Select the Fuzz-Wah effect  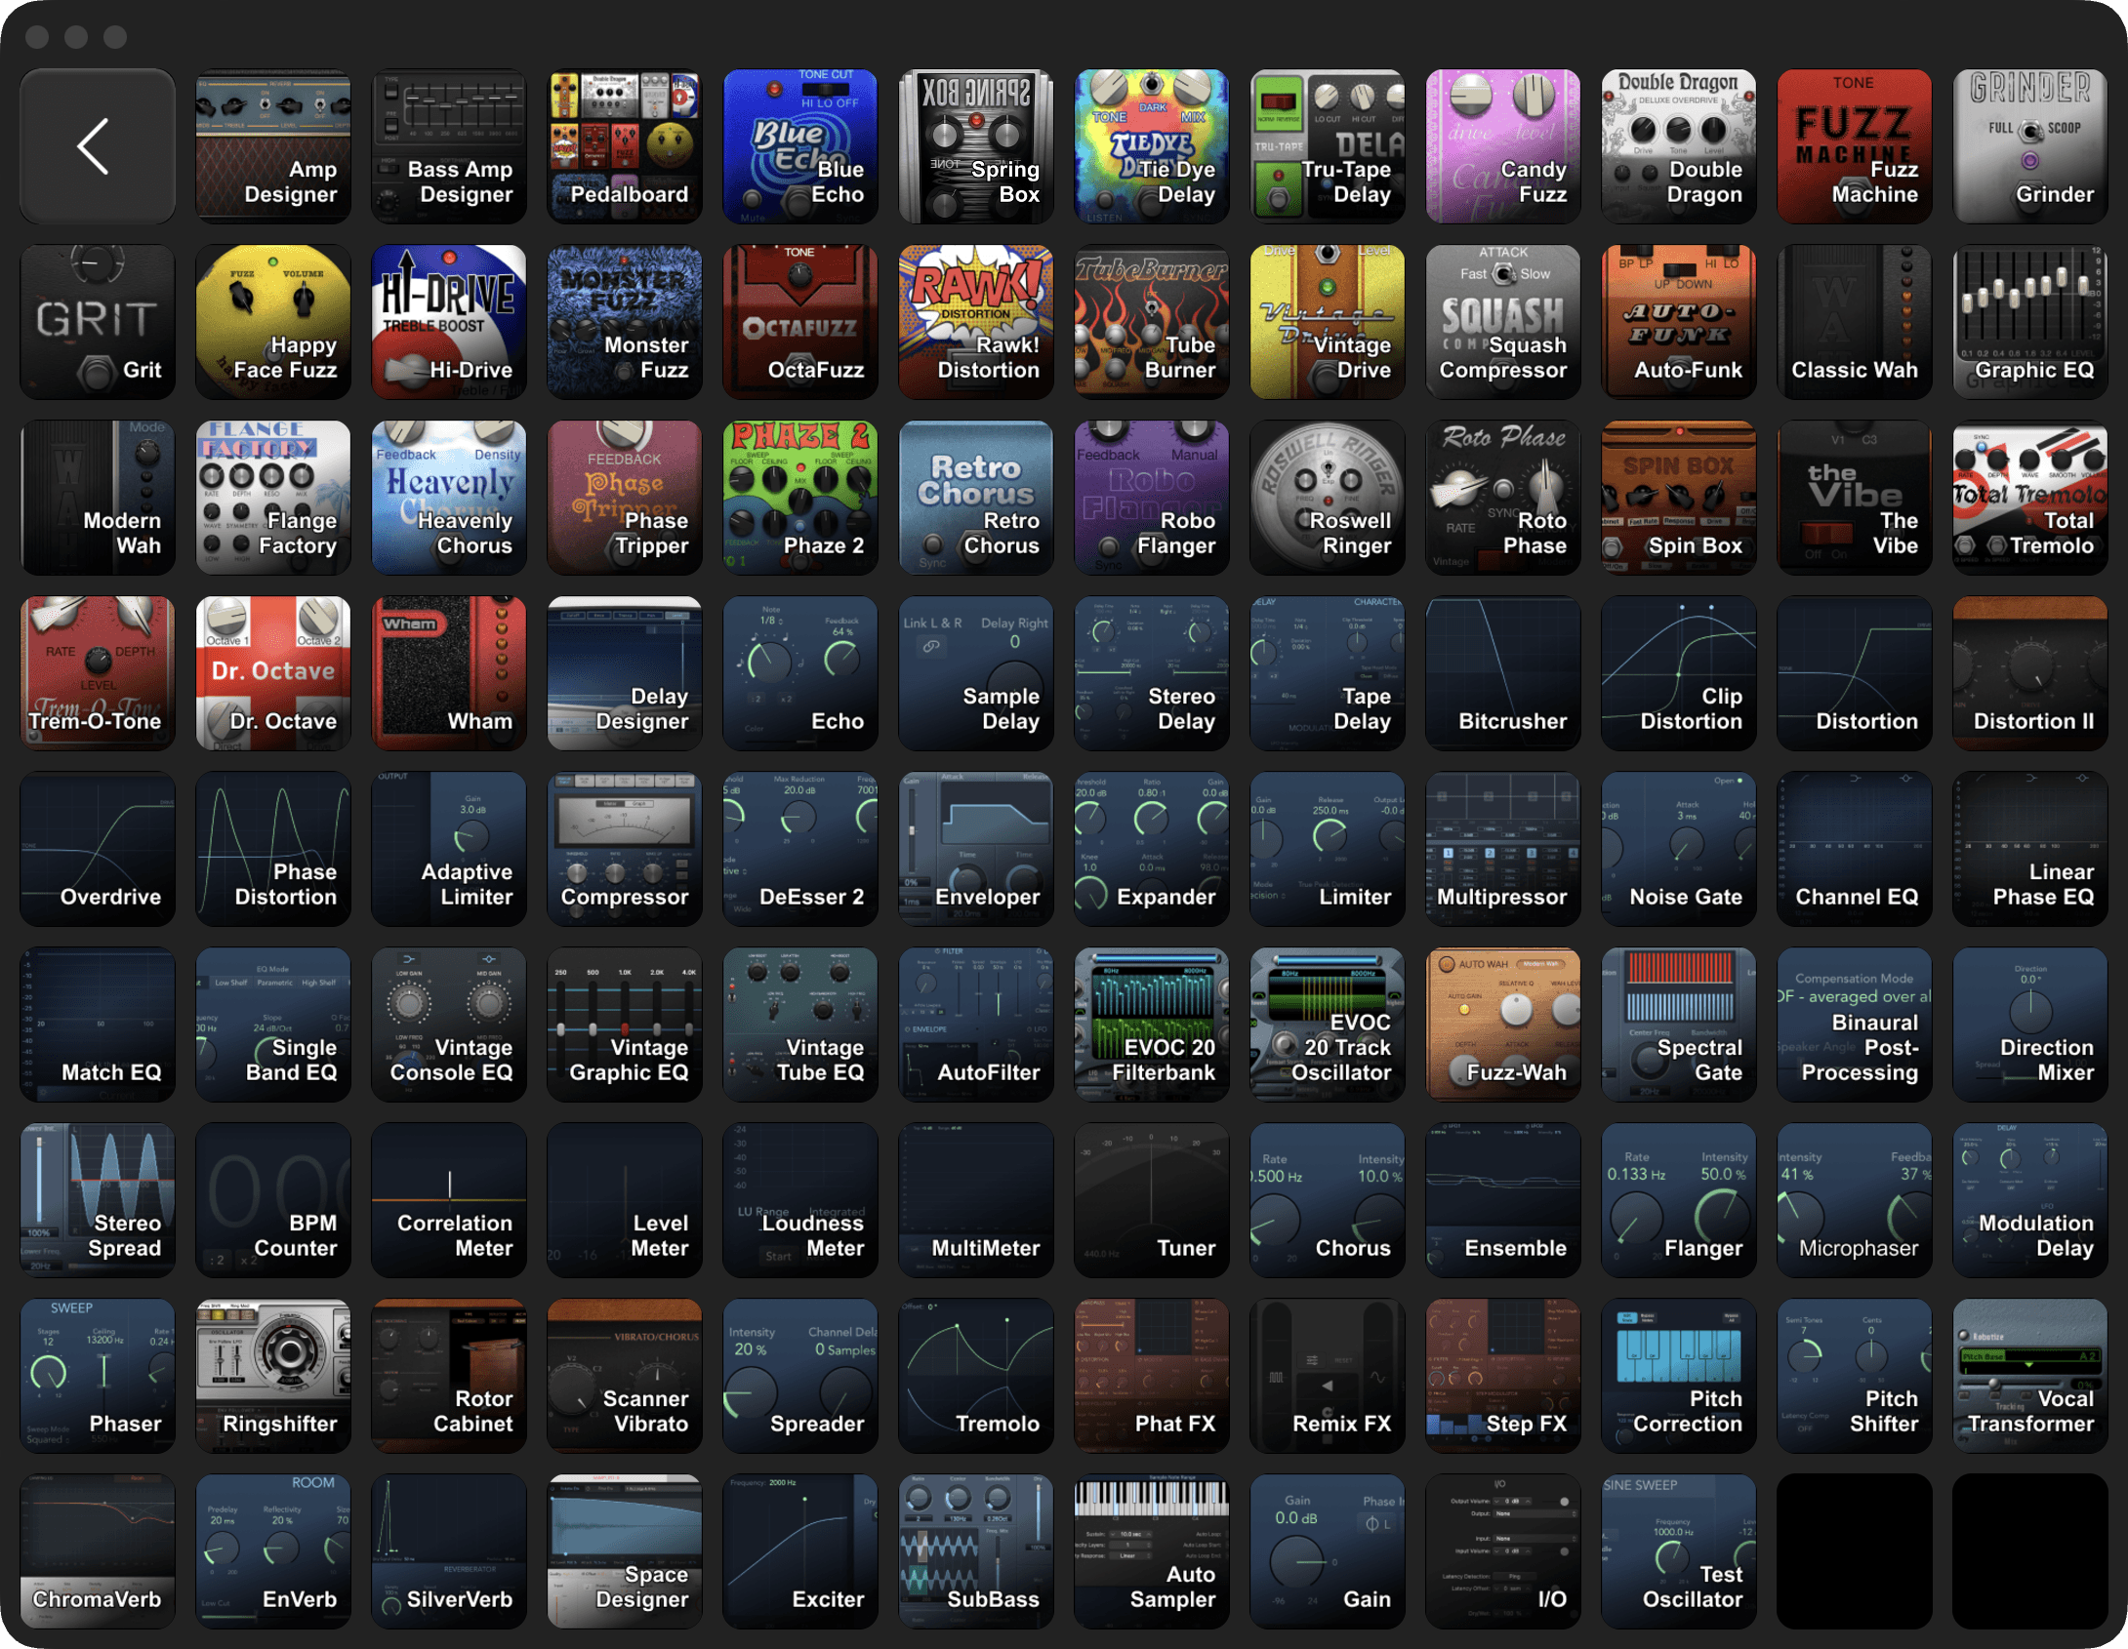1503,1025
